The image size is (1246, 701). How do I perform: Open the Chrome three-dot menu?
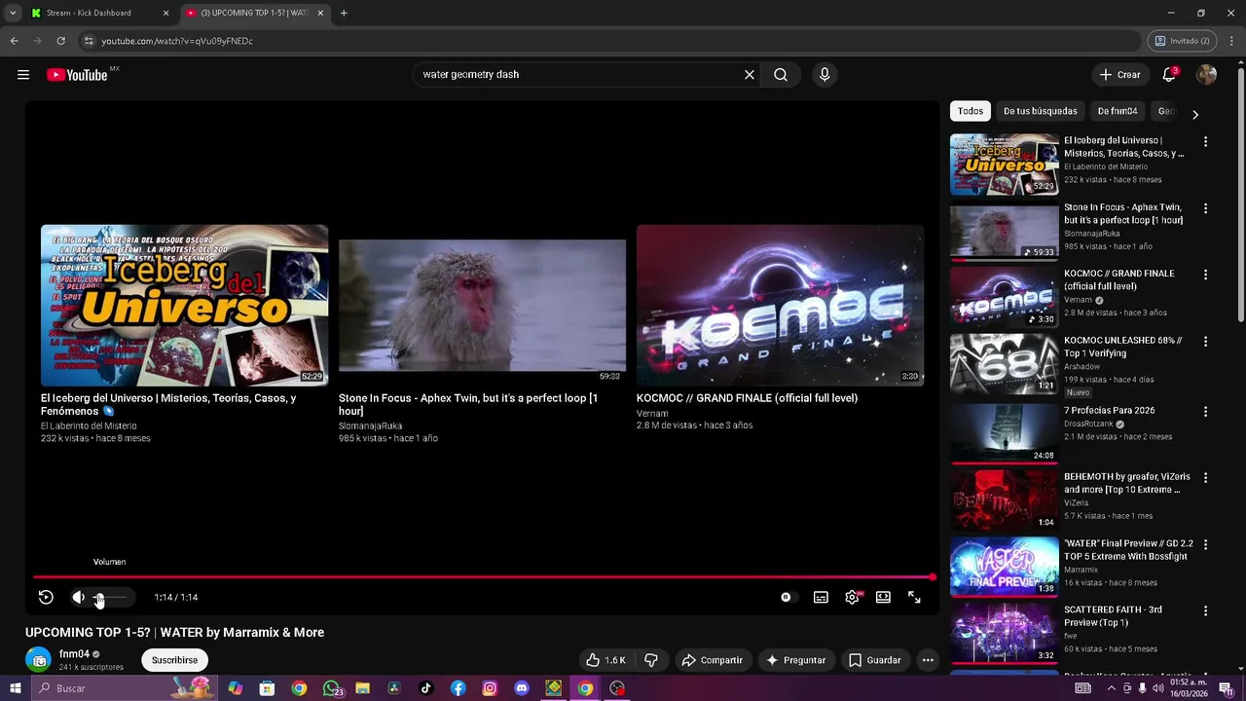click(x=1232, y=41)
